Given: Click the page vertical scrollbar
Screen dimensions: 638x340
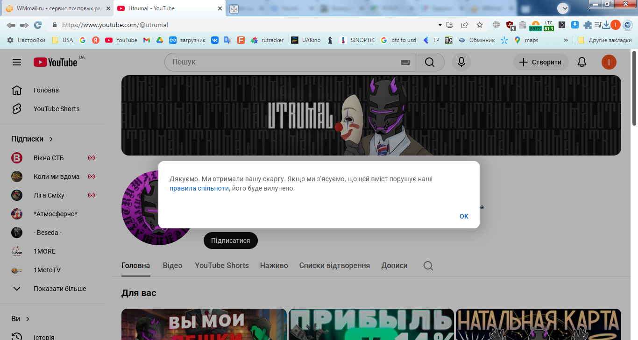Looking at the screenshot, I should click(634, 87).
